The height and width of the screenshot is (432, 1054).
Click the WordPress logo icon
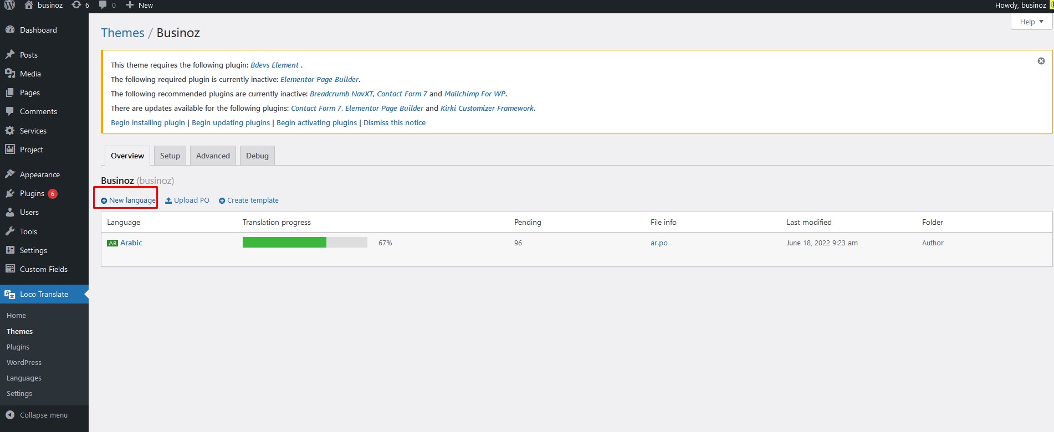tap(9, 5)
